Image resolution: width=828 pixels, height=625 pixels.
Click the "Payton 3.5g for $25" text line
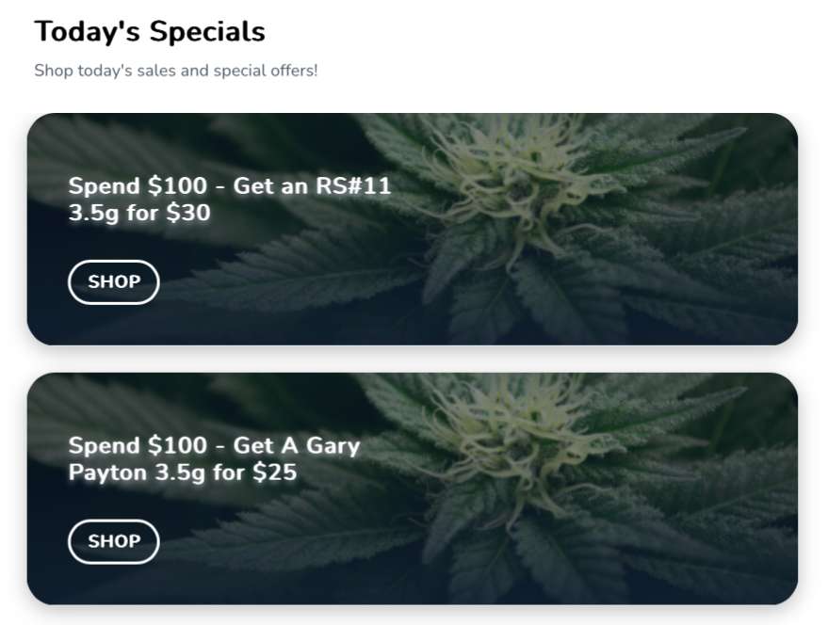(x=182, y=473)
